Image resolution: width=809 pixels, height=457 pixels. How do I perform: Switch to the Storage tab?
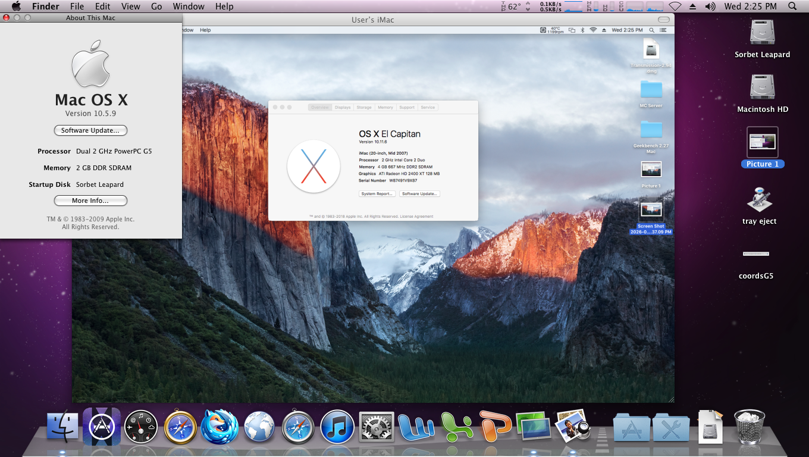364,107
